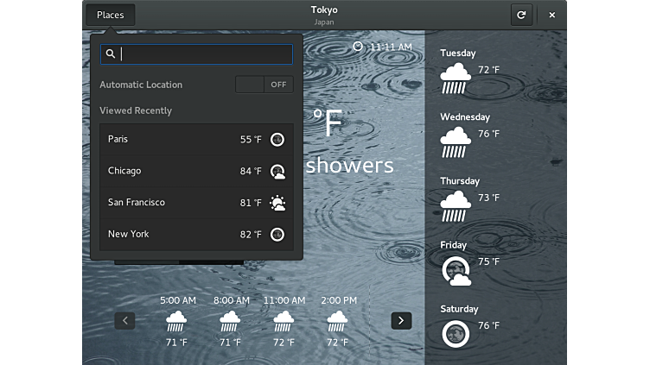Screen dimensions: 650x365
Task: Click the search magnifier icon
Action: point(111,54)
